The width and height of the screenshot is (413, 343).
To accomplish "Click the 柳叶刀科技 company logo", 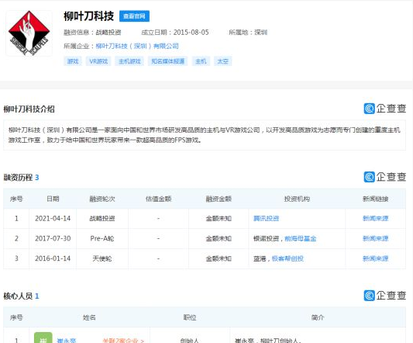I will tap(29, 33).
